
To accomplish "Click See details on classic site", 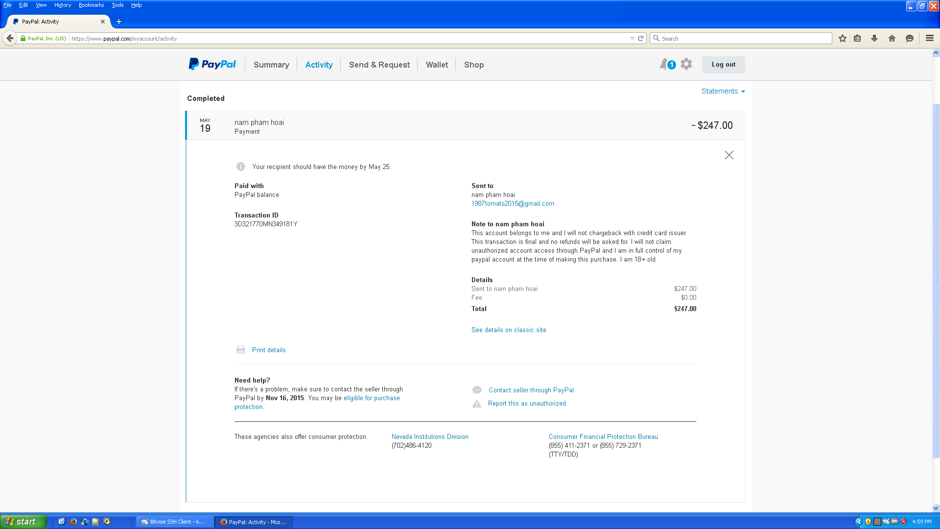I will click(x=509, y=330).
